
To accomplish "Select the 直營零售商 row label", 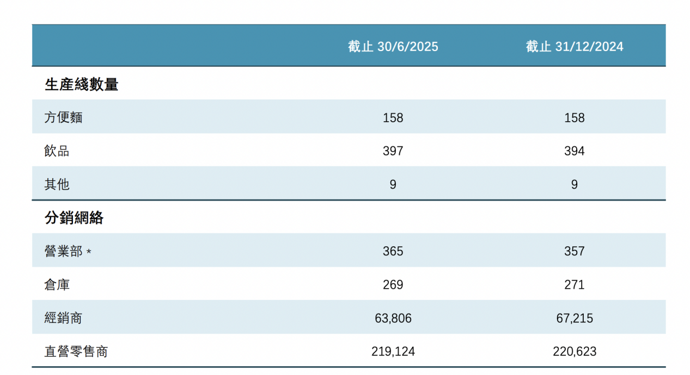I will (76, 352).
